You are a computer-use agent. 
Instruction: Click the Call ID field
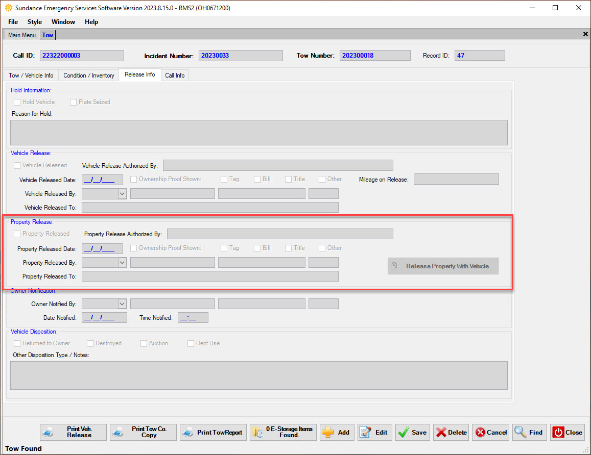pos(82,55)
